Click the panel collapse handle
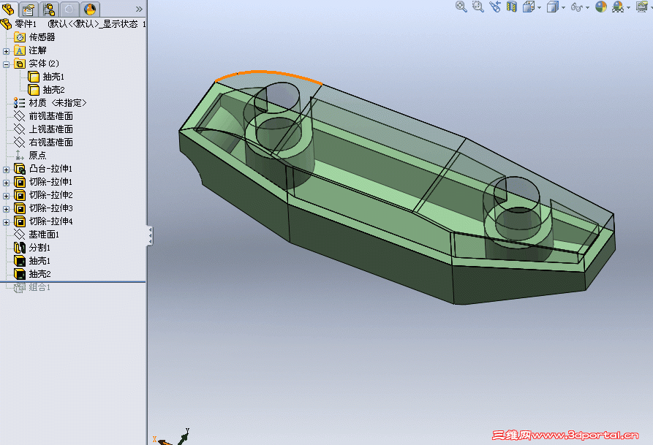 (150, 236)
